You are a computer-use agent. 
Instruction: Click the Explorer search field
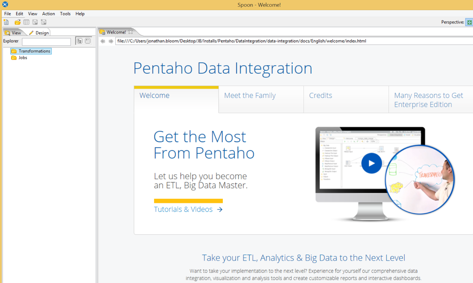(x=46, y=41)
